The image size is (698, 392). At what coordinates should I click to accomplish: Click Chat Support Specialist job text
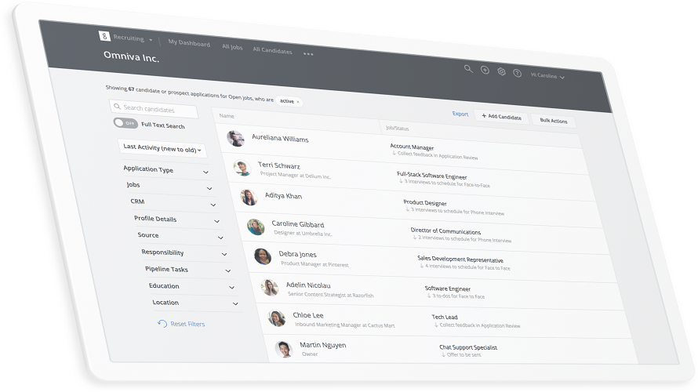(468, 347)
